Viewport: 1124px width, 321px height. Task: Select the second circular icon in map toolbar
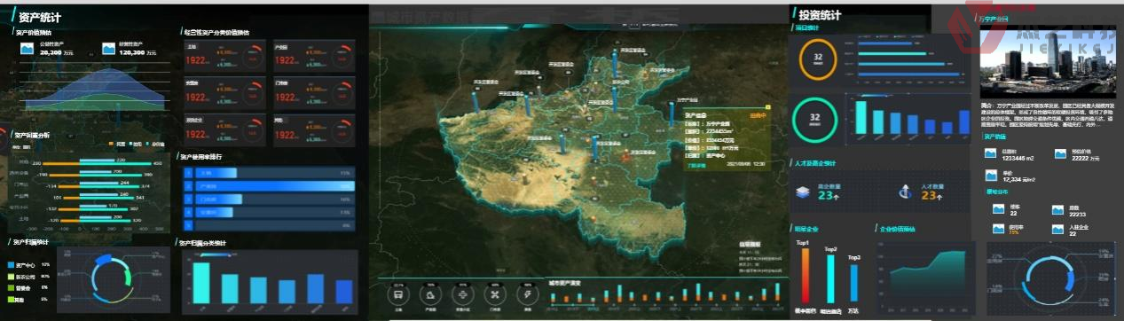pyautogui.click(x=431, y=294)
